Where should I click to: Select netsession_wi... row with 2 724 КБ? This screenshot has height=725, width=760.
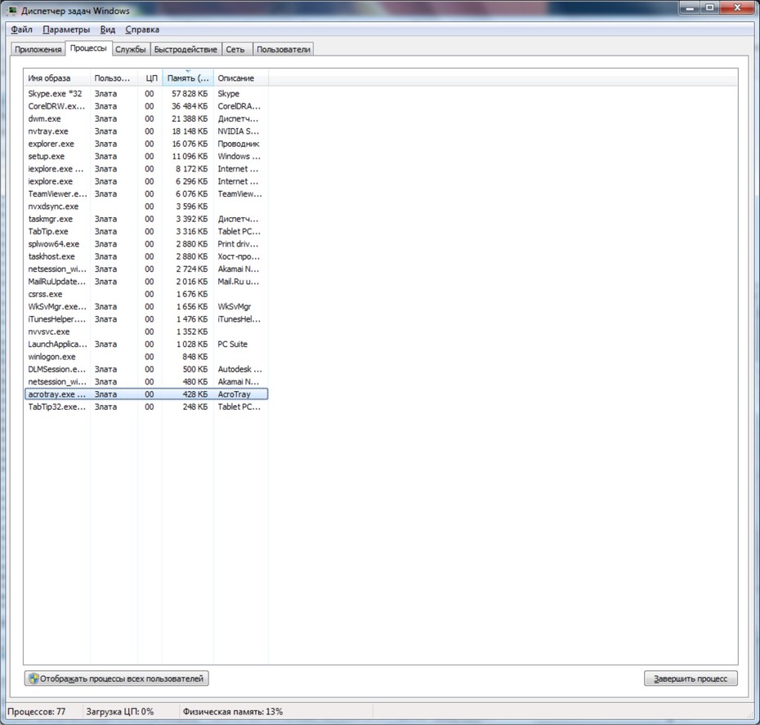pos(146,269)
